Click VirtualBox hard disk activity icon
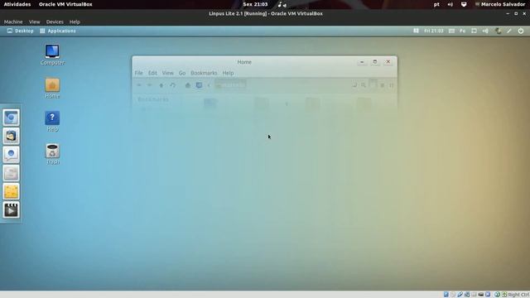This screenshot has height=298, width=530. click(x=446, y=295)
